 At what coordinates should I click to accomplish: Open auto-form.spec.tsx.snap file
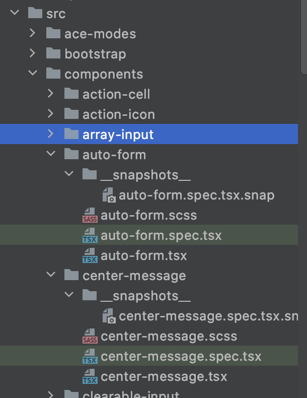(x=197, y=195)
